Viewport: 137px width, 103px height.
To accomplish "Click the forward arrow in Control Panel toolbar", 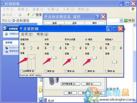I will (x=20, y=15).
